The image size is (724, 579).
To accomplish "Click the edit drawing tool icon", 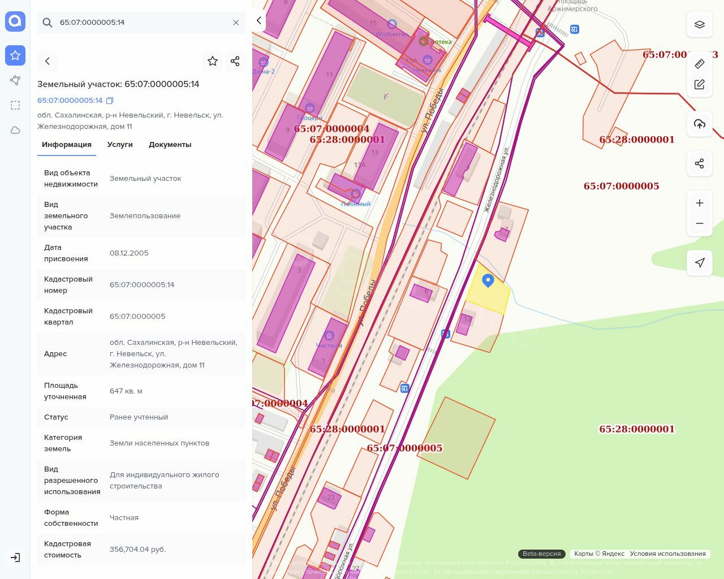I will (x=700, y=85).
